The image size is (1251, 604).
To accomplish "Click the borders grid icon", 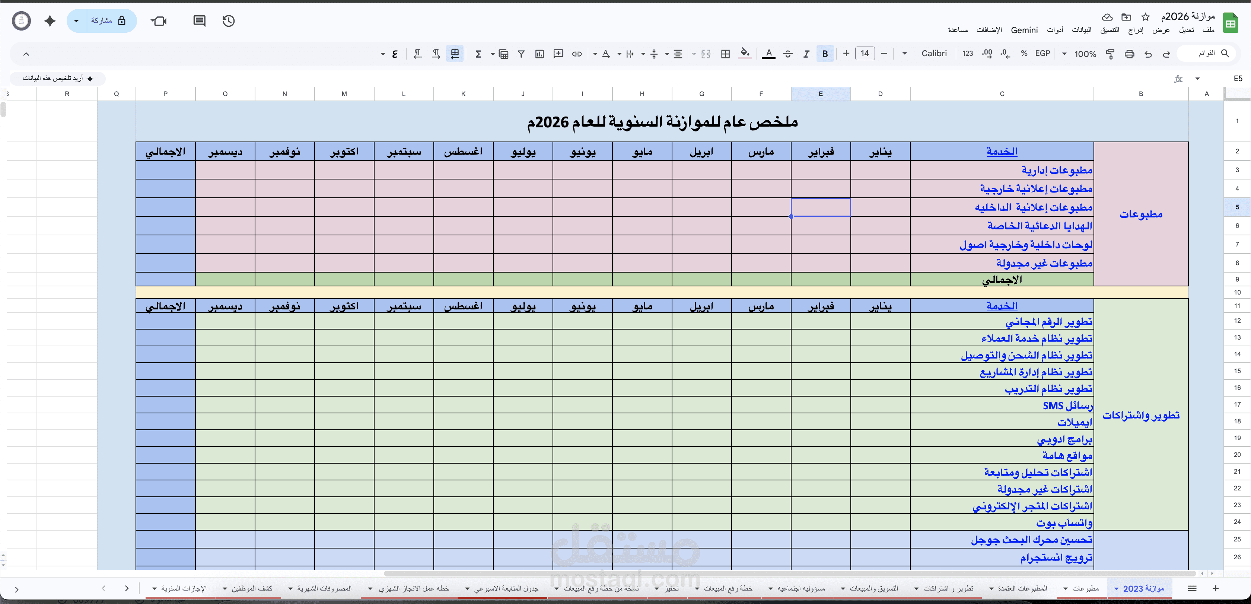I will click(725, 54).
